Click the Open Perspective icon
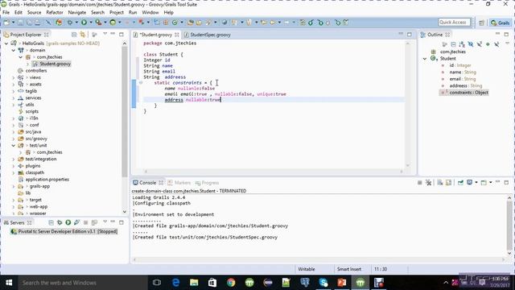 [481, 23]
